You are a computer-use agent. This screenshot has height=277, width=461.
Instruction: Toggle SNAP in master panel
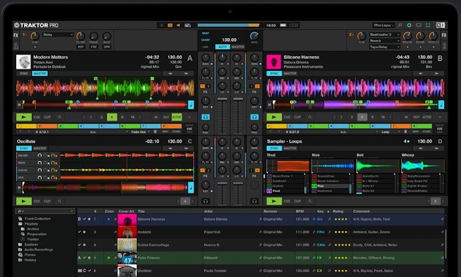click(206, 33)
